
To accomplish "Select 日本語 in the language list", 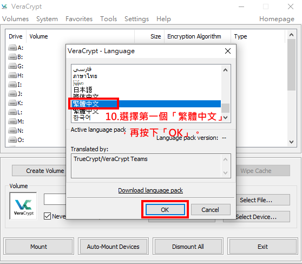I will [83, 90].
